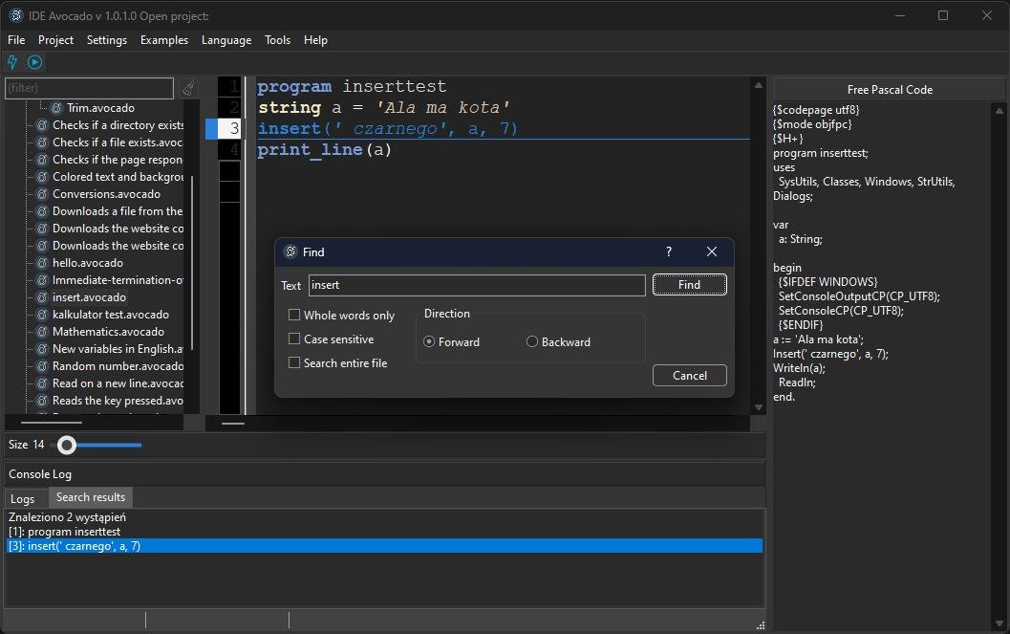Image resolution: width=1010 pixels, height=634 pixels.
Task: Click the lightning bolt compile icon
Action: (x=12, y=62)
